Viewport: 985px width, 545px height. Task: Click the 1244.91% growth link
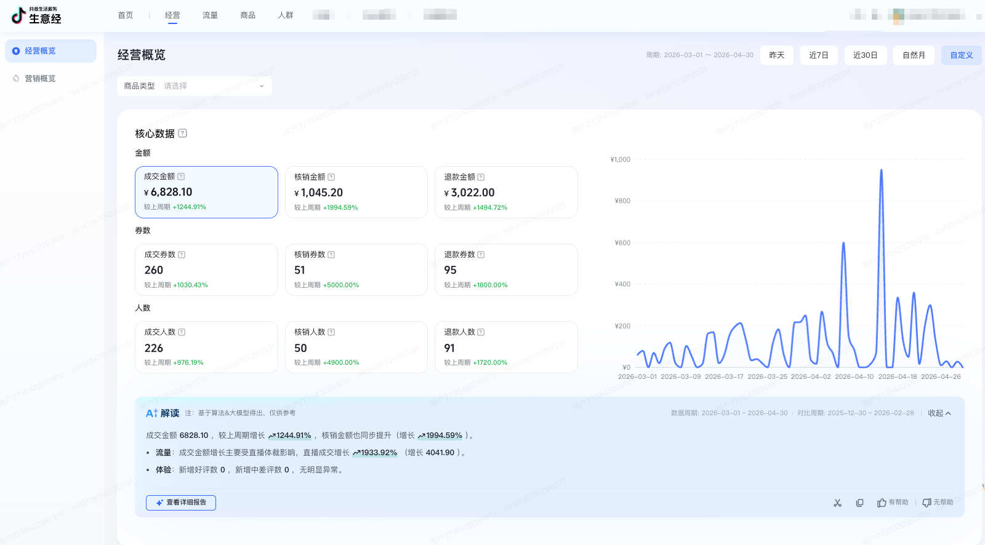(x=289, y=436)
